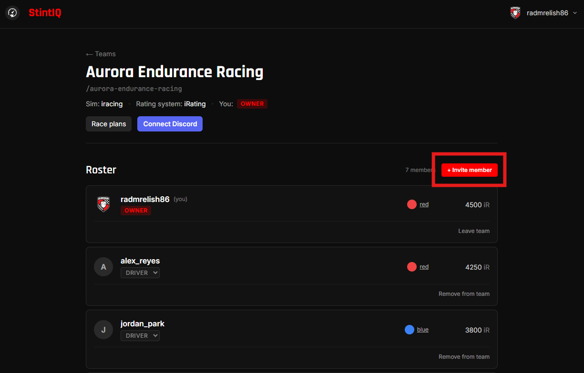Invite a new member
Image resolution: width=584 pixels, height=373 pixels.
tap(469, 170)
